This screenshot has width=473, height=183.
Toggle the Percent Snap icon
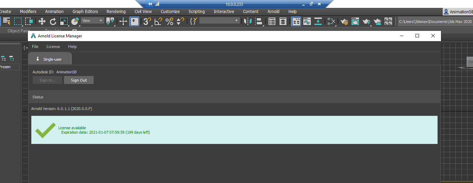tap(169, 21)
